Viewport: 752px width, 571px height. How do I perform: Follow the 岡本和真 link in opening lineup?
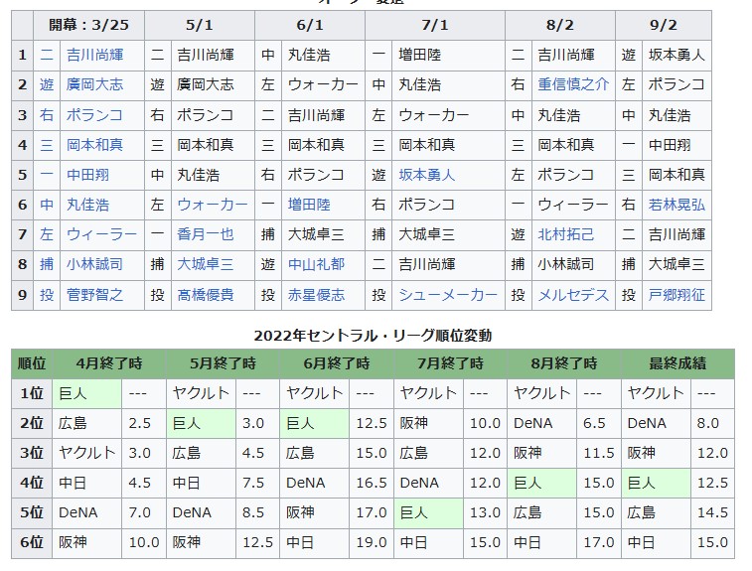click(95, 145)
